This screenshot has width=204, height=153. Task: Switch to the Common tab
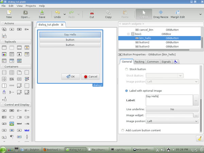pyautogui.click(x=153, y=62)
